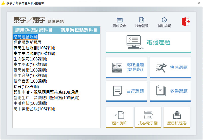This screenshot has width=203, height=140.
Task: Click the 多卷選題 stacked papers icon
Action: pos(161,91)
